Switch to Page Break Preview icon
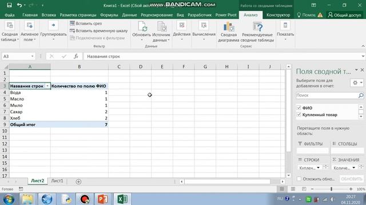Viewport: 366px width, 205px height. [304, 189]
